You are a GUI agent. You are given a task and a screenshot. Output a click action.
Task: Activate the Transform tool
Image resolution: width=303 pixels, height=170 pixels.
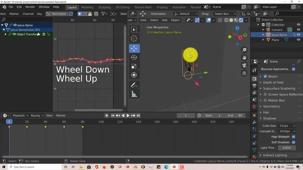point(134,75)
